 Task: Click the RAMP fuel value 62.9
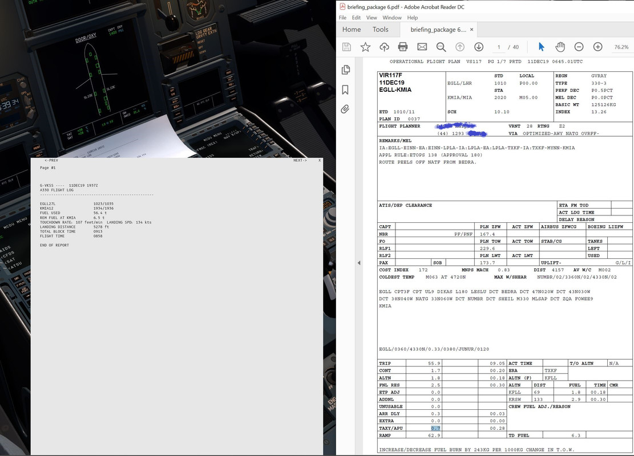pos(434,435)
